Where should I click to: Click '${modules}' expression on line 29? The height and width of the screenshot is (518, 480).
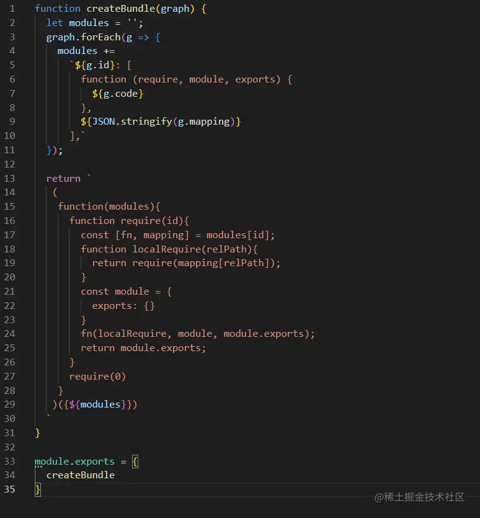[x=98, y=404]
